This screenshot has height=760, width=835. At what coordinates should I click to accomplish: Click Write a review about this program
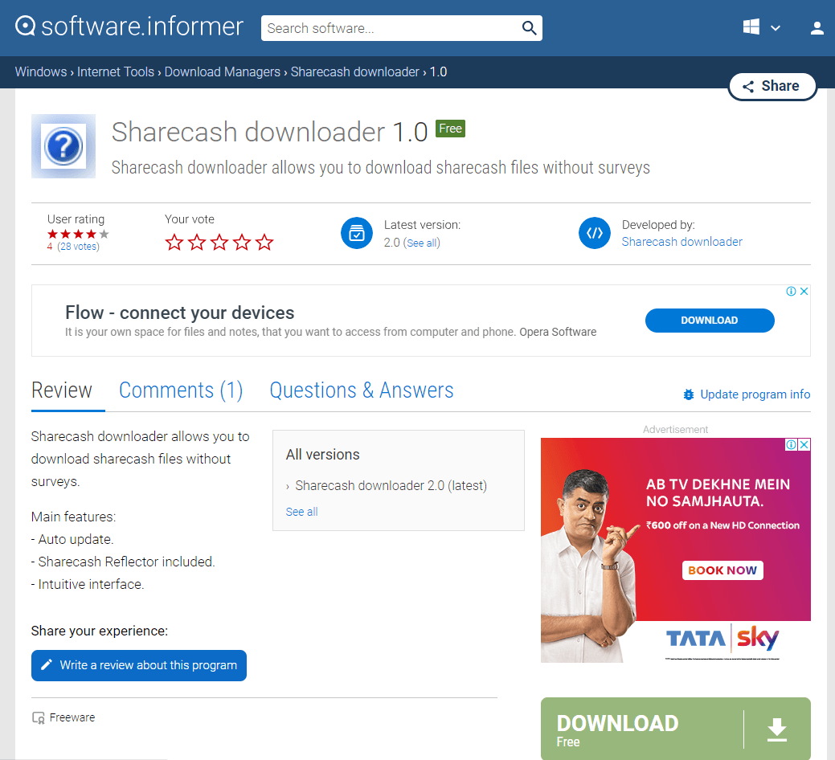point(139,665)
